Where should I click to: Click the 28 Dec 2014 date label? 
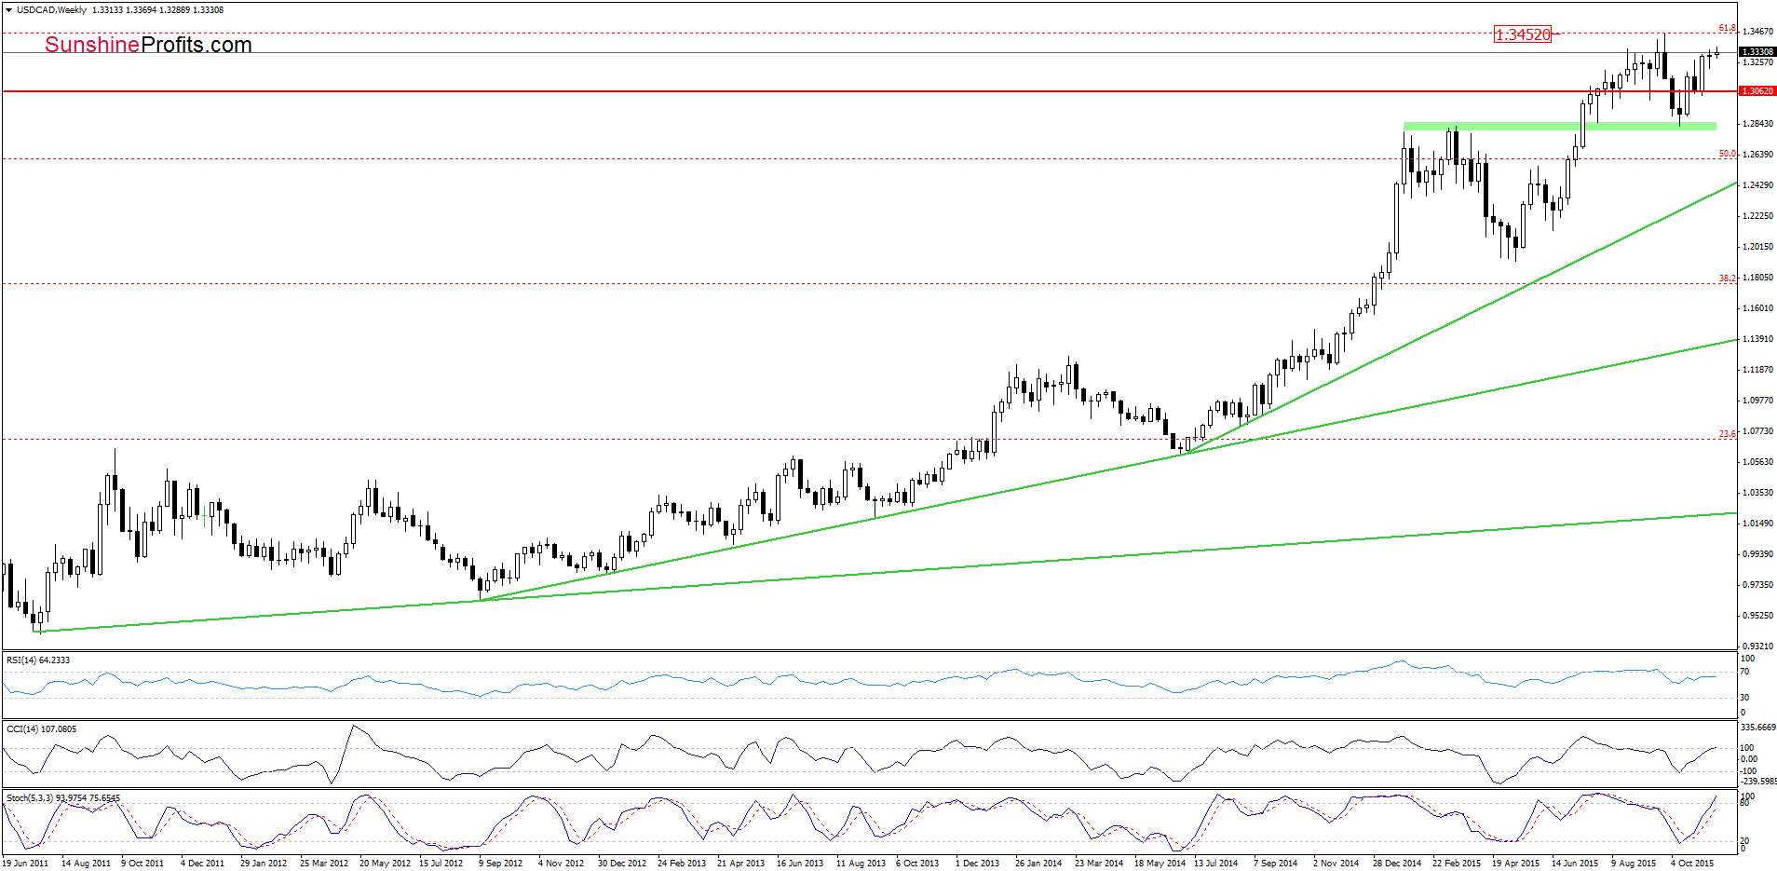[1397, 864]
